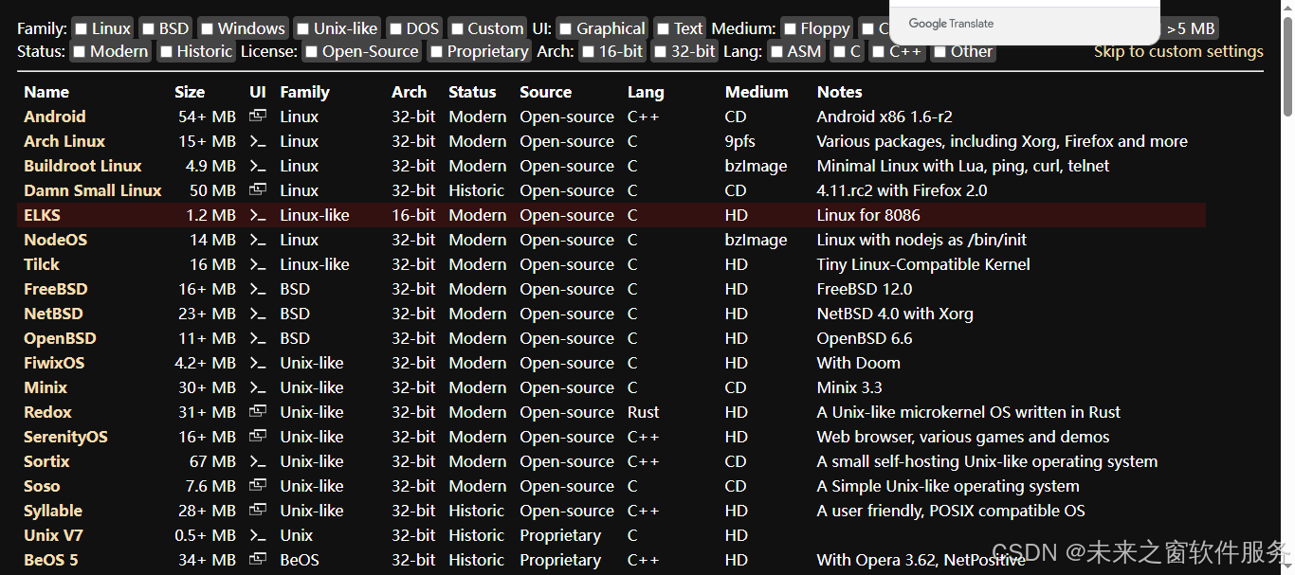Enable the Linux family filter checkbox
The width and height of the screenshot is (1295, 575).
tap(81, 29)
